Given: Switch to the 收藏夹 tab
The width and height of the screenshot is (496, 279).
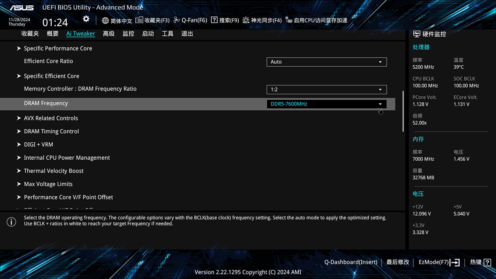Looking at the screenshot, I should (30, 34).
